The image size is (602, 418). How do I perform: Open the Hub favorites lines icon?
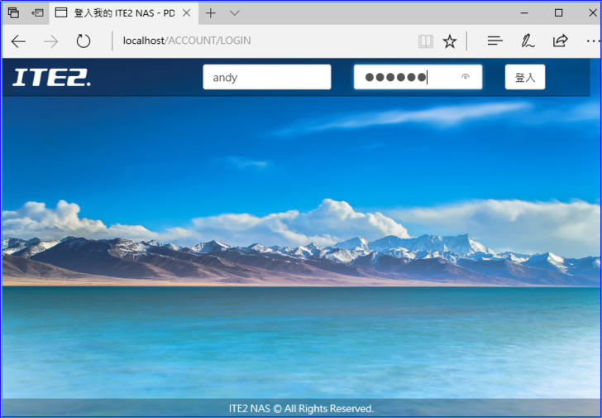click(494, 41)
